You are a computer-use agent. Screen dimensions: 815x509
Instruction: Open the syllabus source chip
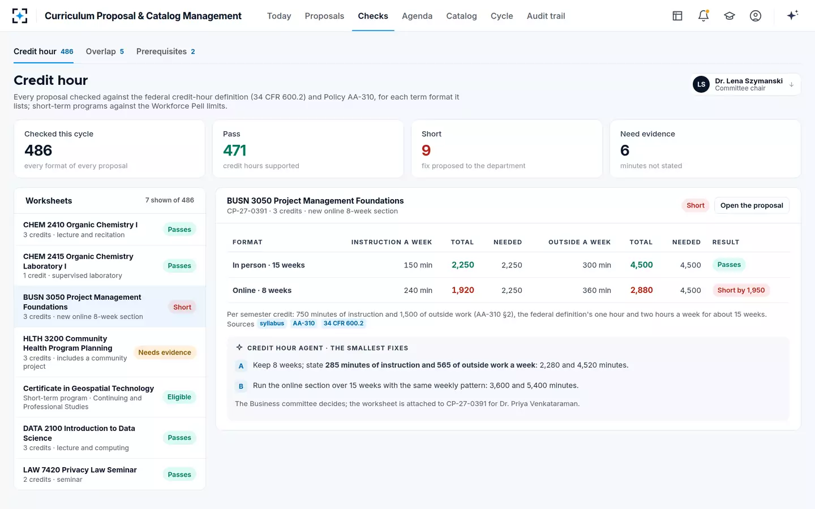coord(272,323)
